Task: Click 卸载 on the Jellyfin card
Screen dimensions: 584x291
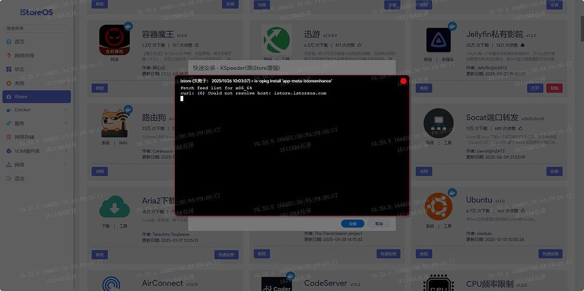Action: pyautogui.click(x=554, y=88)
